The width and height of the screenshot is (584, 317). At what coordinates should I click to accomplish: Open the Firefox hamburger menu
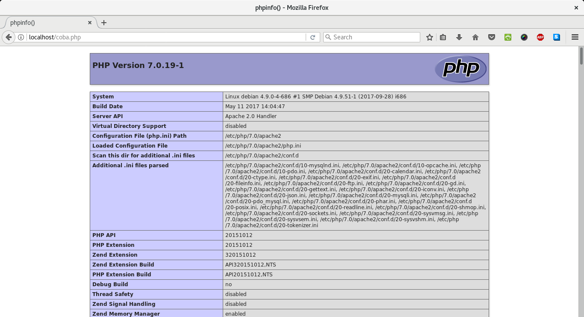(575, 37)
